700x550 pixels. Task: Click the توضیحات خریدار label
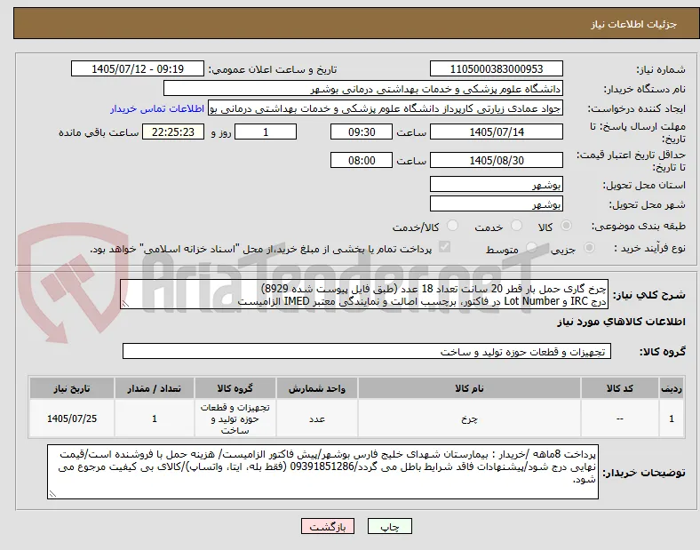(644, 473)
